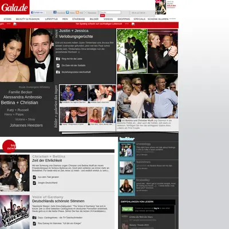Image resolution: width=229 pixels, height=229 pixels.
Task: Click the red 'top news' badge
Action: (9, 147)
